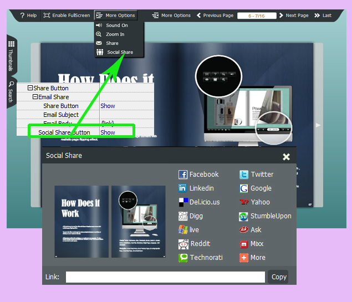Click the Show value of Social Share Button
Screen dimensions: 352x302
(x=108, y=132)
